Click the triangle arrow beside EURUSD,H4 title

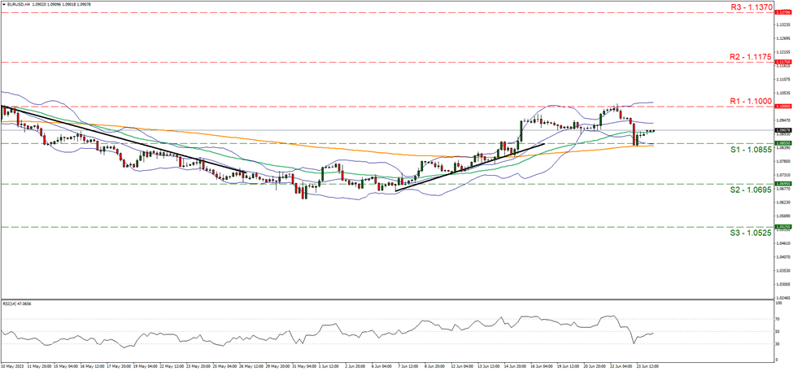[x=3, y=4]
